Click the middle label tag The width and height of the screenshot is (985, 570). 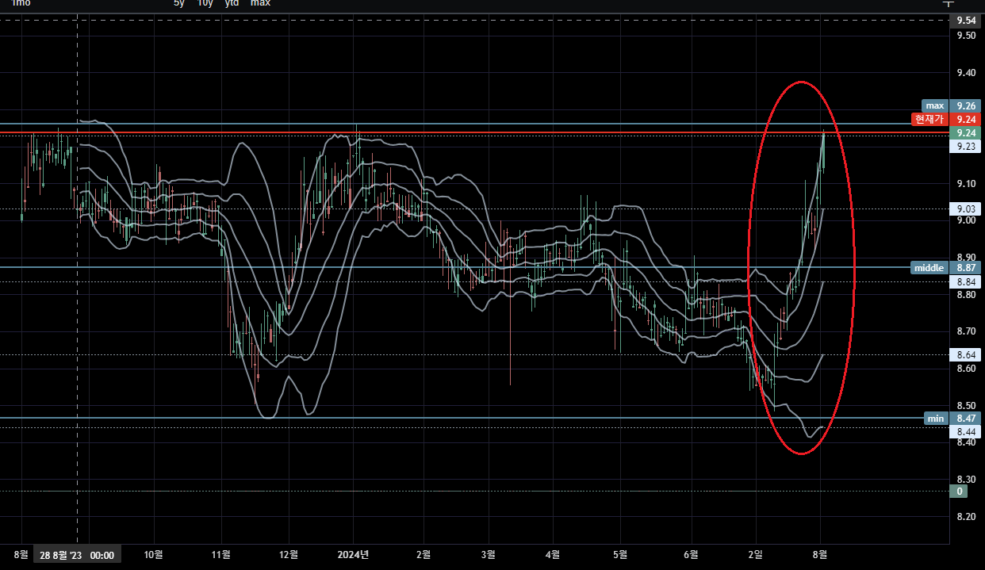tap(929, 268)
